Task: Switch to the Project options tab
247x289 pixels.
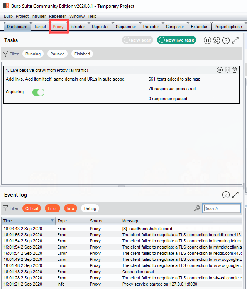Action: (228, 27)
